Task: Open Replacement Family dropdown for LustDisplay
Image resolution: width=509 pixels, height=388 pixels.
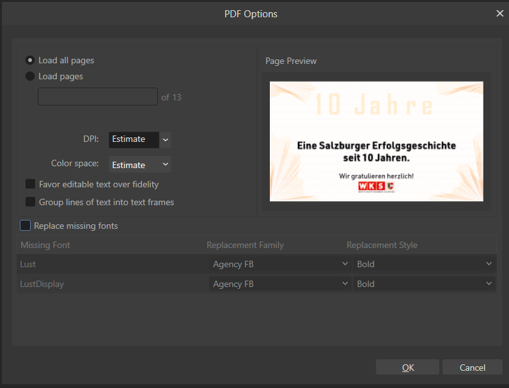Action: [x=280, y=284]
